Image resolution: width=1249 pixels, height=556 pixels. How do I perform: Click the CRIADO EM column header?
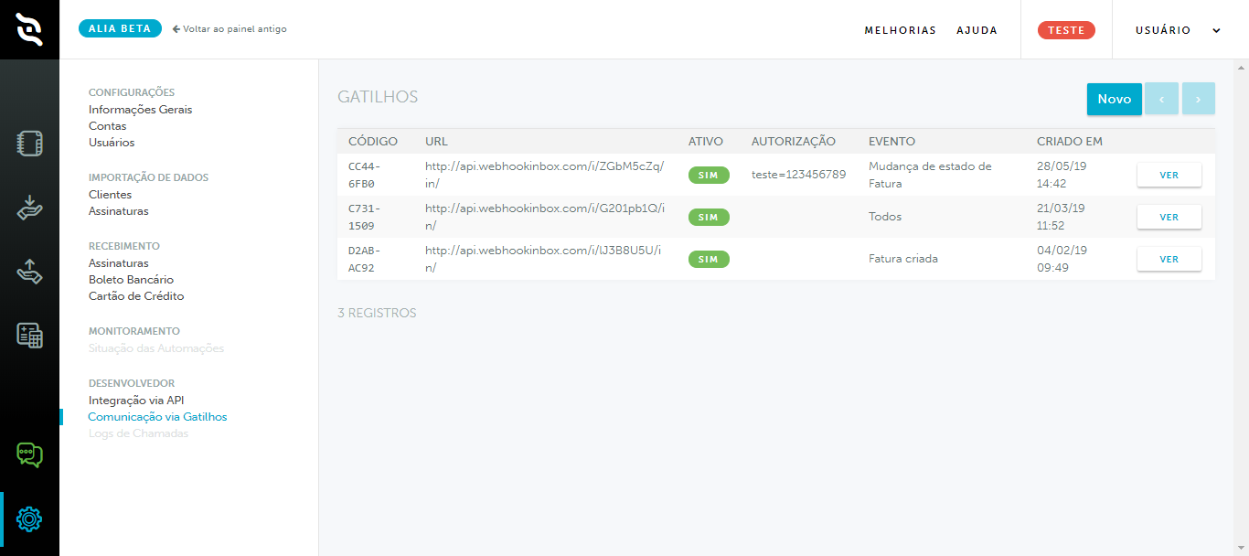pos(1070,142)
